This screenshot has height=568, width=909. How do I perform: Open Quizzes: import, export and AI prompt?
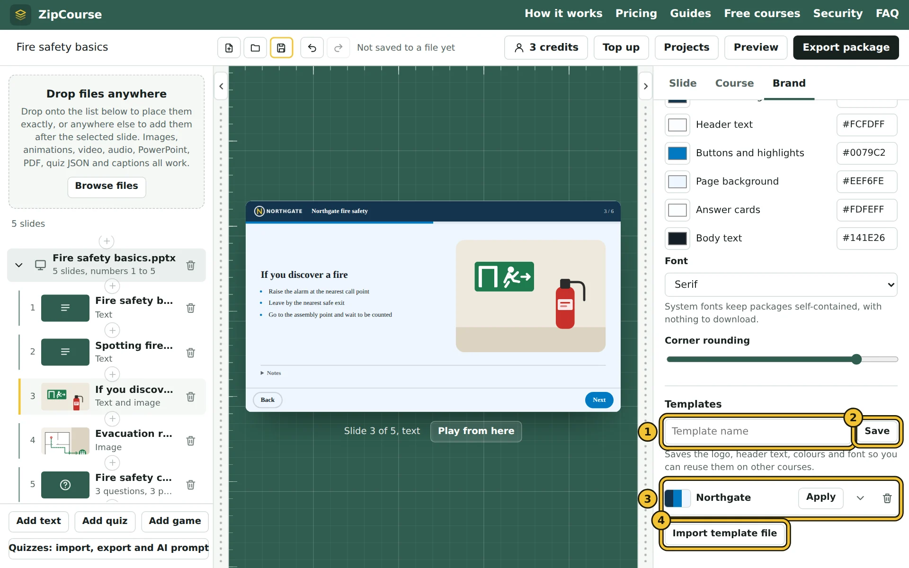click(108, 548)
